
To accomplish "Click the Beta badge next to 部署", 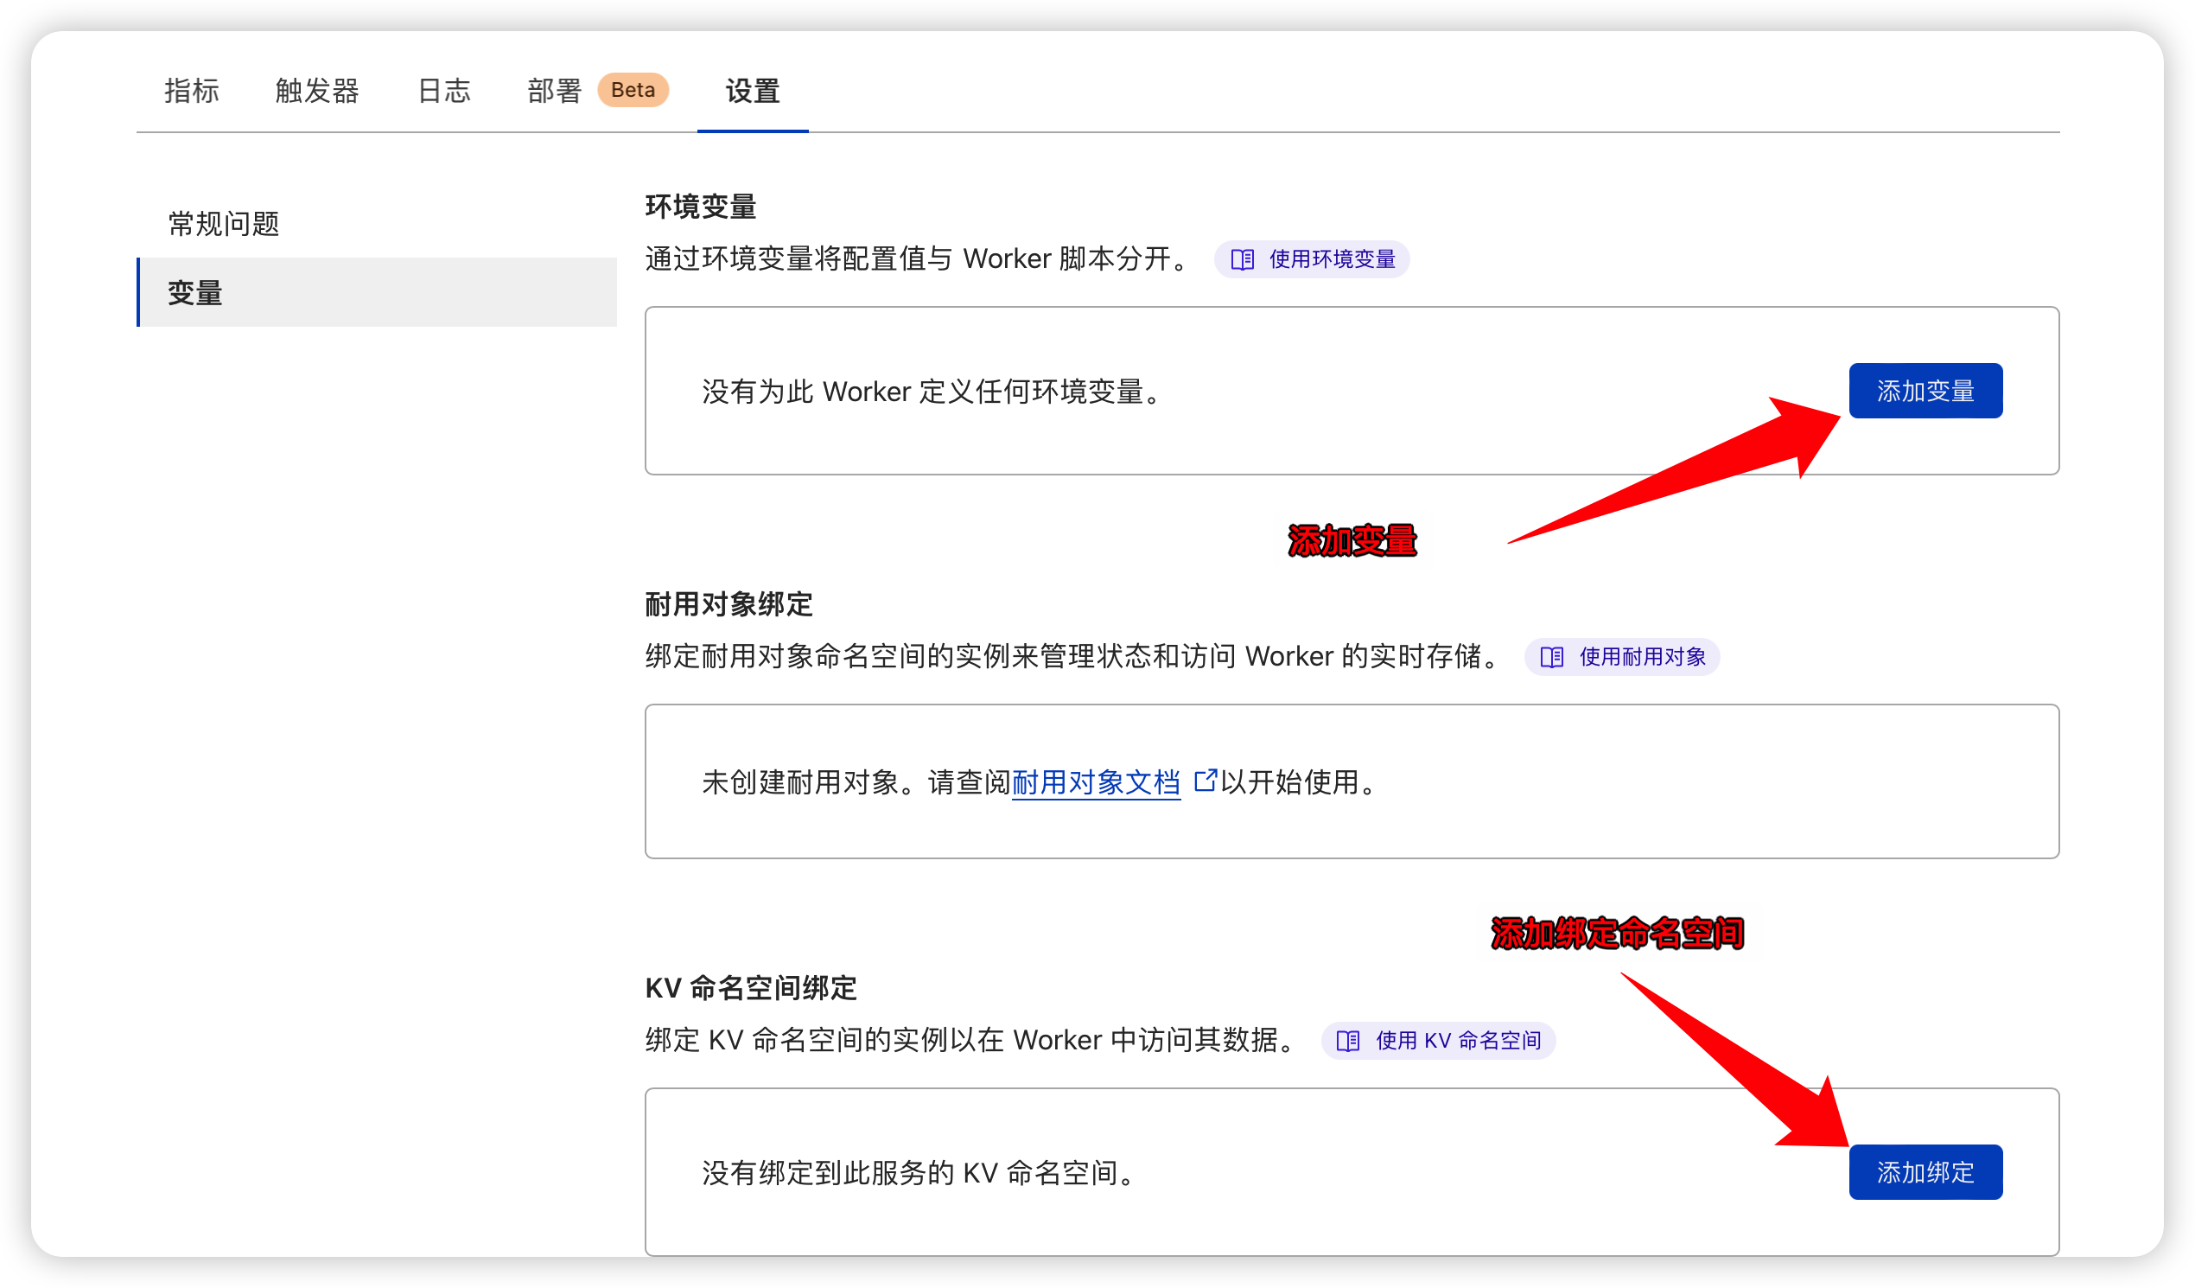I will [x=634, y=90].
